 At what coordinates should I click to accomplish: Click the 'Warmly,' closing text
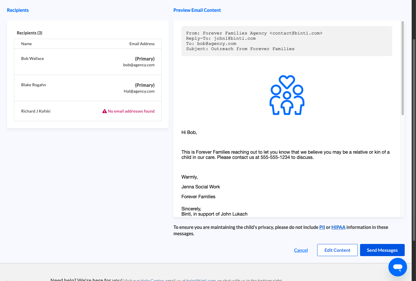tap(190, 177)
